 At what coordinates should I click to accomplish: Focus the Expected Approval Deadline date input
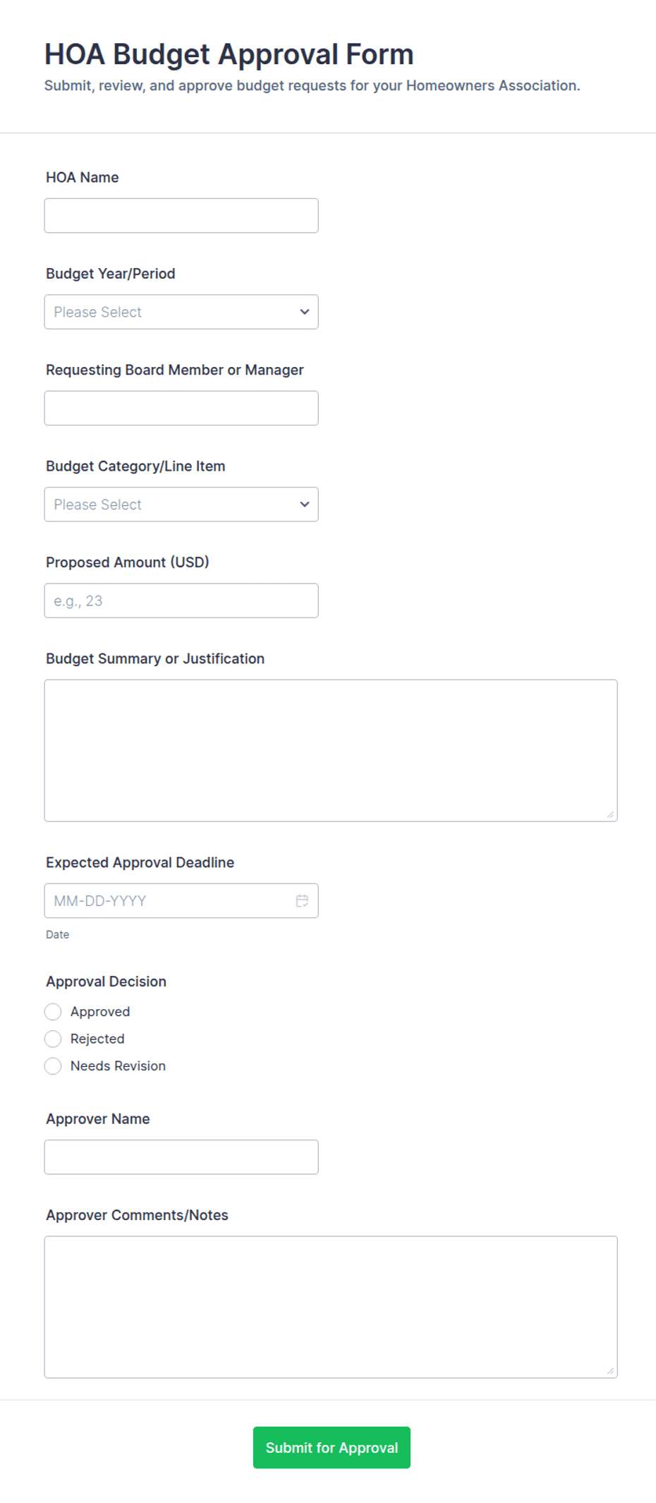pos(181,901)
